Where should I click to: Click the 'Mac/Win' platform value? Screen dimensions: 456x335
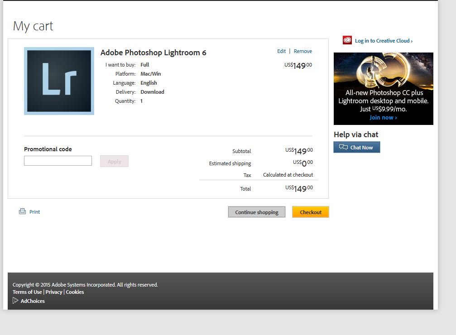click(x=151, y=74)
